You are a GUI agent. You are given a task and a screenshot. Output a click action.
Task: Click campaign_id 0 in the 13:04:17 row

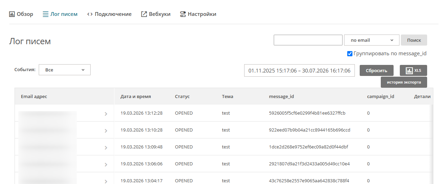pos(368,181)
